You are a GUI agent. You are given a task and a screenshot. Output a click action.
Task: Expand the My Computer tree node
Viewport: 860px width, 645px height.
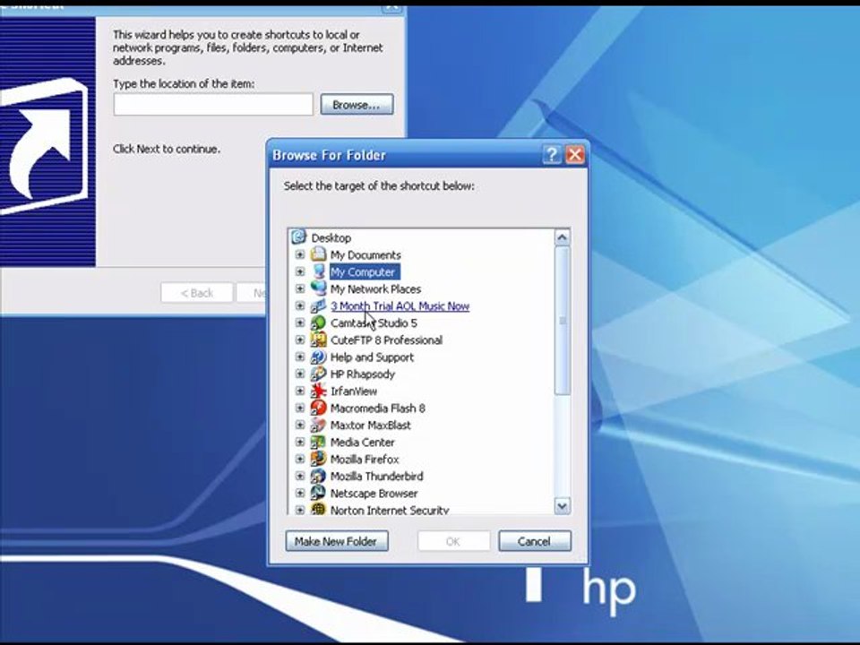click(299, 271)
